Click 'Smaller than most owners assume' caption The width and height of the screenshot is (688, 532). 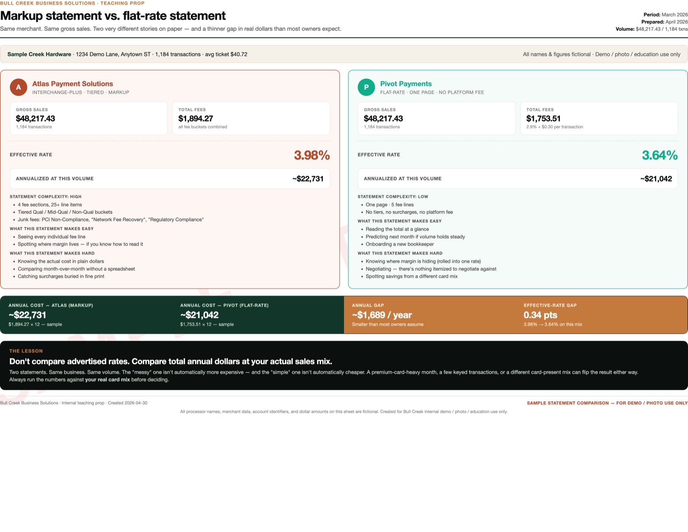[x=387, y=325]
